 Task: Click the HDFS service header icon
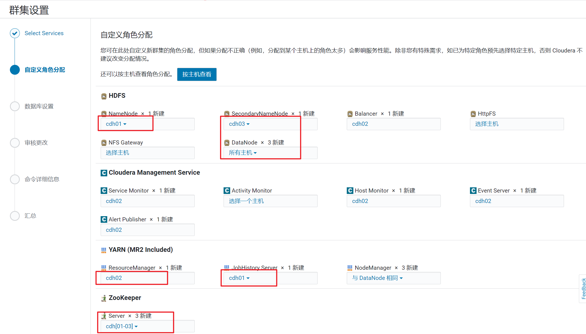pos(104,96)
